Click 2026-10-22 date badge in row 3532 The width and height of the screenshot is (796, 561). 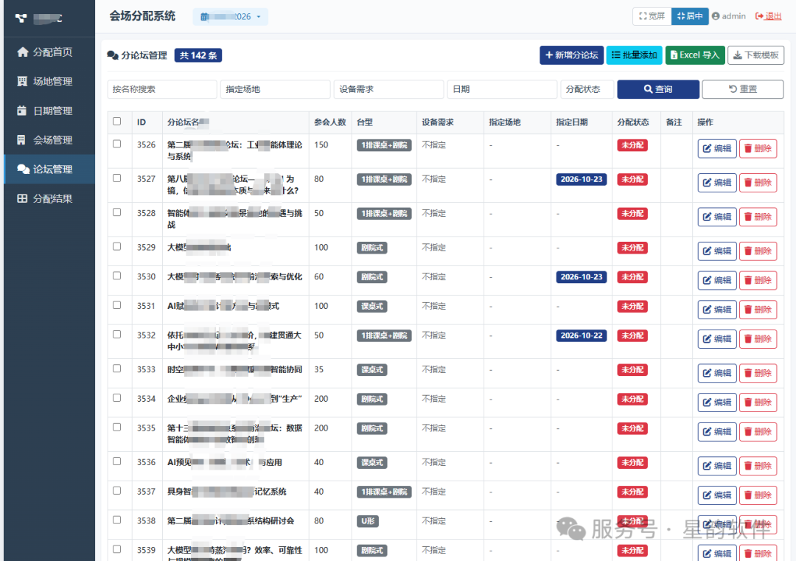582,335
